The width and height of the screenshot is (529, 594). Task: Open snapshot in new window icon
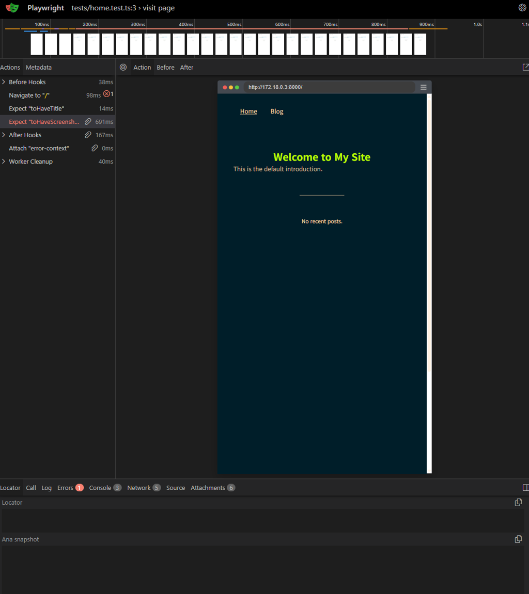click(x=525, y=67)
